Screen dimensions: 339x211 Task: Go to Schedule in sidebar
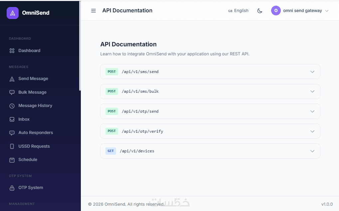coord(28,160)
